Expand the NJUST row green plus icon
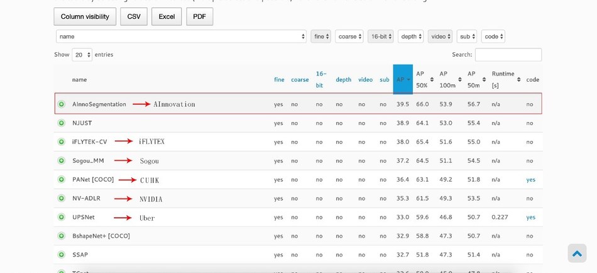597x273 pixels. tap(62, 123)
